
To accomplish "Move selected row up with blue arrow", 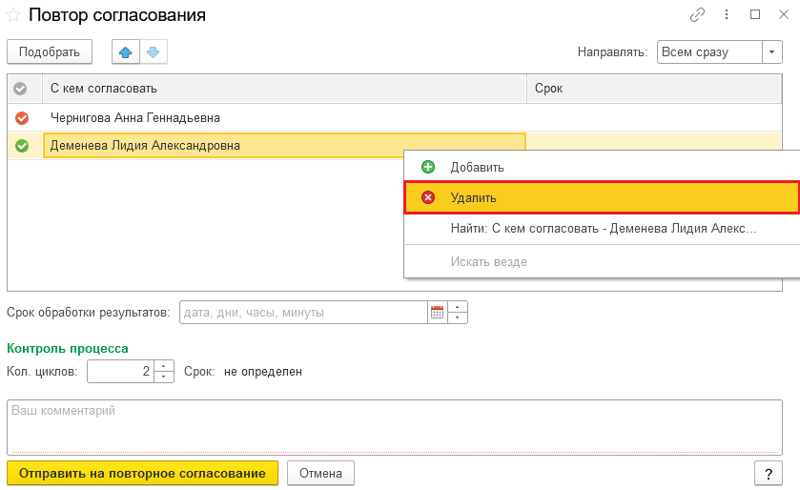I will pos(126,51).
